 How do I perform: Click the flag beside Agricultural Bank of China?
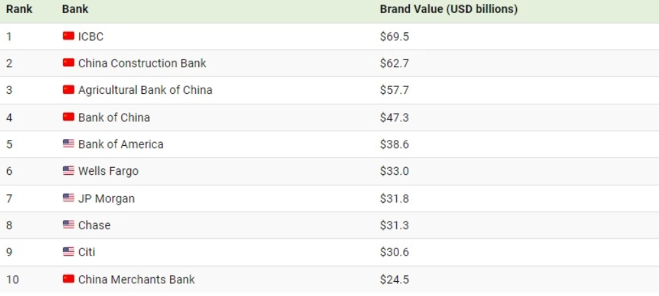pyautogui.click(x=68, y=90)
